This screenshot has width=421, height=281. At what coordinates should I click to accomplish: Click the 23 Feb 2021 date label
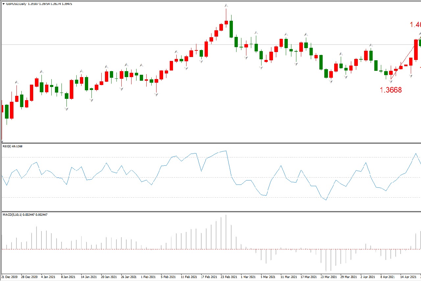click(x=229, y=277)
